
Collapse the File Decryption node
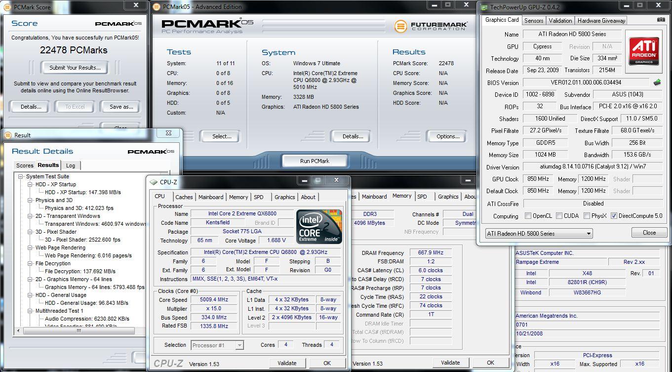[30, 263]
